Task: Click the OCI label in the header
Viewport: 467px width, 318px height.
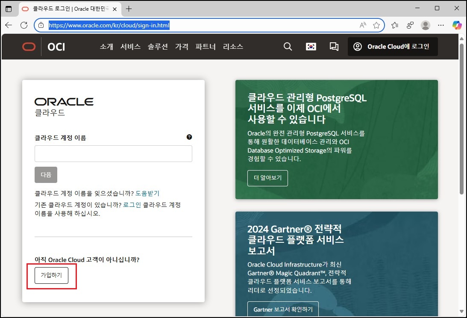Action: pos(56,47)
